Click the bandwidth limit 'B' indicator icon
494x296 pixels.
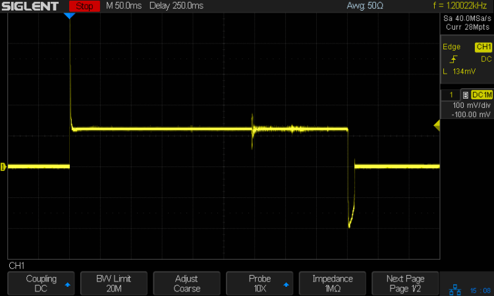[466, 95]
